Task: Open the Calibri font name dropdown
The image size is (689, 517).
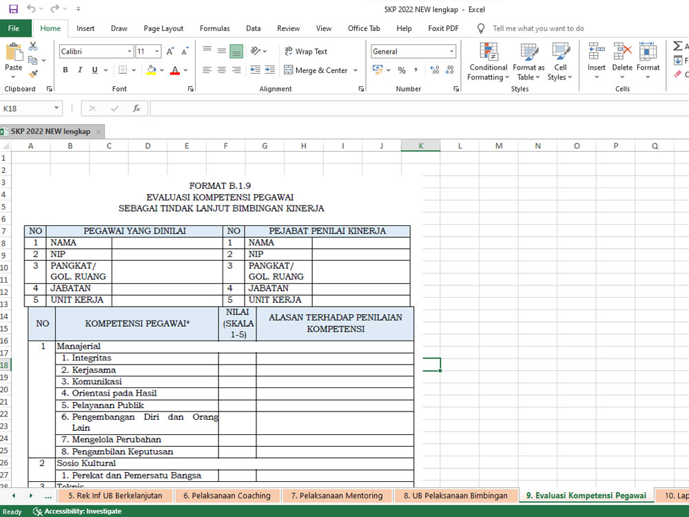Action: tap(130, 52)
